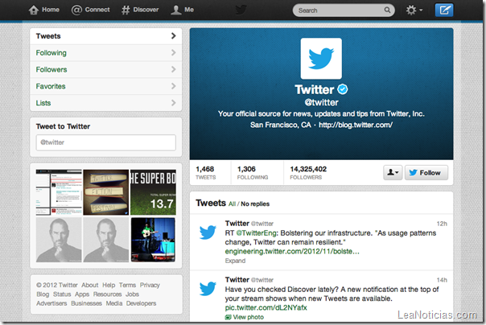This screenshot has width=486, height=325.
Task: Open the Twitter Fiction Festival thumbnail
Action: 106,192
